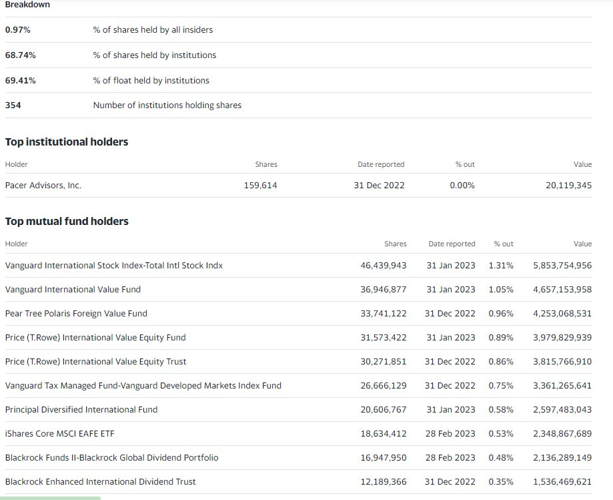The height and width of the screenshot is (500, 613).
Task: Click iShares Core MSCI EAFE date 28 Feb 2023
Action: click(450, 433)
